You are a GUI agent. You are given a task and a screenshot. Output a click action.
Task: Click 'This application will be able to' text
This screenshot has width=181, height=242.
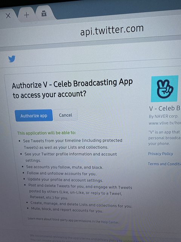46,133
